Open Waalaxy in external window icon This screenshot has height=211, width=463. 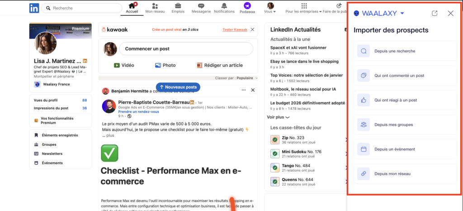435,13
